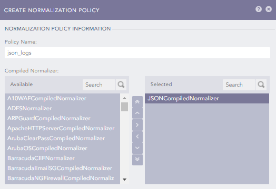Select ADFSNormalizer in the Available list
This screenshot has width=276, height=189.
tap(62, 109)
